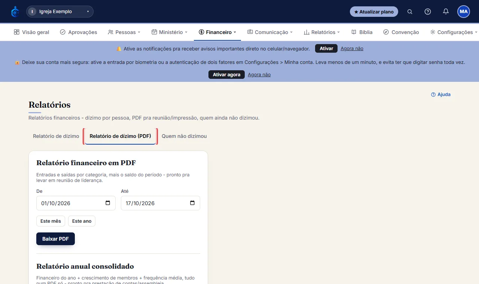This screenshot has width=479, height=284.
Task: Open the Bíblia section
Action: [362, 32]
